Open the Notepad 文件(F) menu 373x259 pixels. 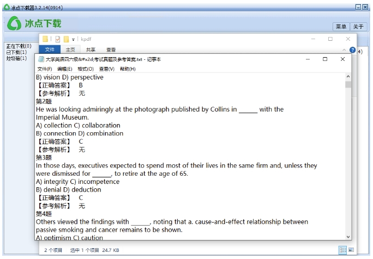point(45,69)
